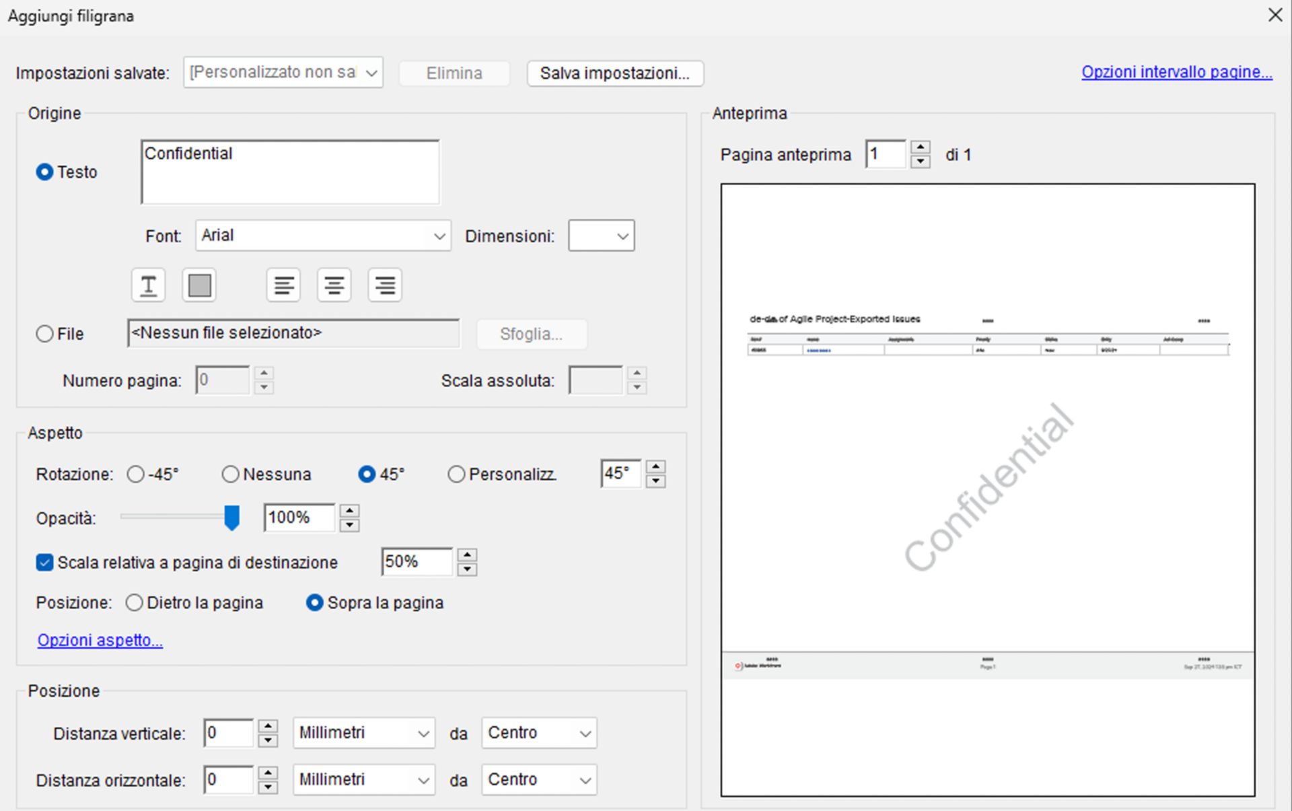The width and height of the screenshot is (1292, 811).
Task: Click the Opacità slider handle
Action: click(231, 518)
